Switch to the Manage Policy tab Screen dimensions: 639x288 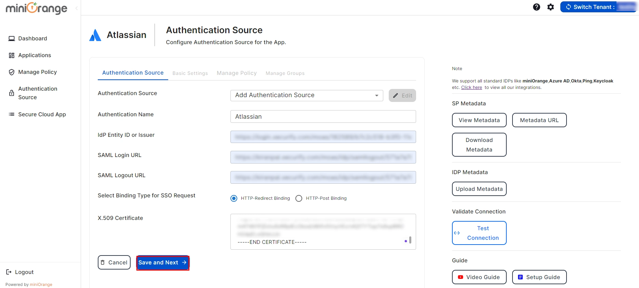pyautogui.click(x=237, y=73)
